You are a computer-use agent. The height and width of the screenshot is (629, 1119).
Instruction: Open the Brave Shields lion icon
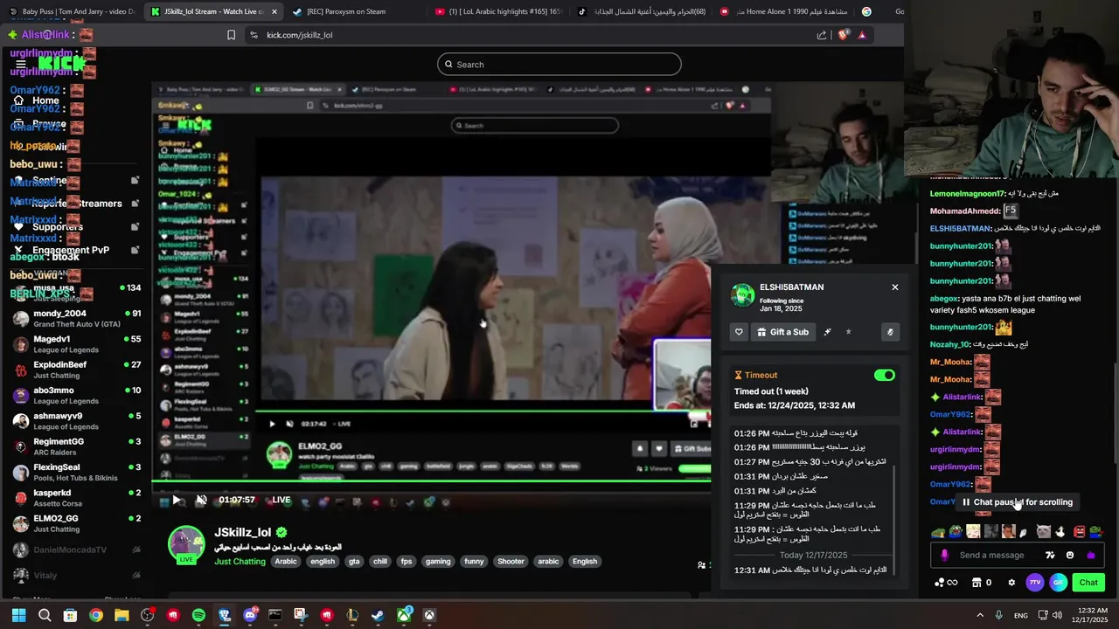pos(843,35)
